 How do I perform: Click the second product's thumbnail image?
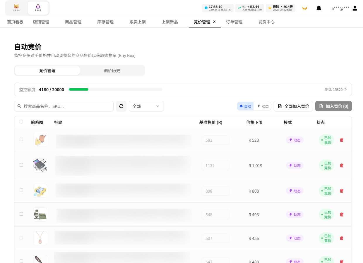pos(40,165)
